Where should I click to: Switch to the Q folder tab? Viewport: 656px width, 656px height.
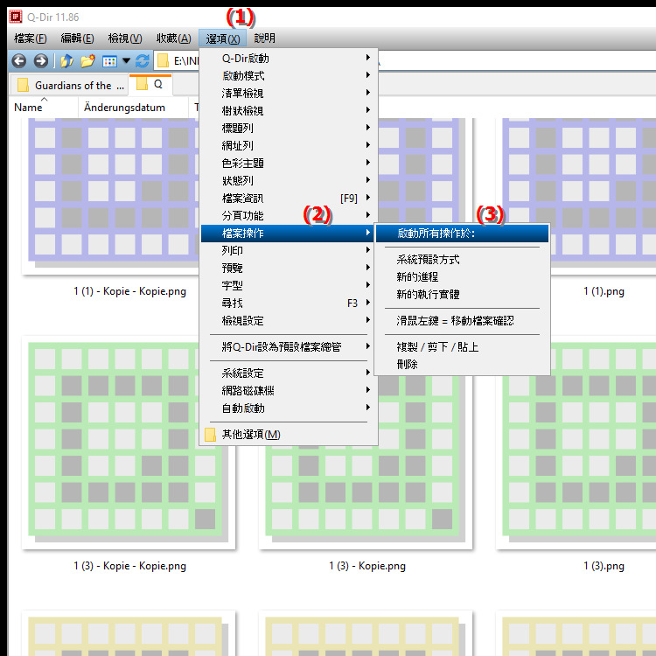tap(150, 85)
